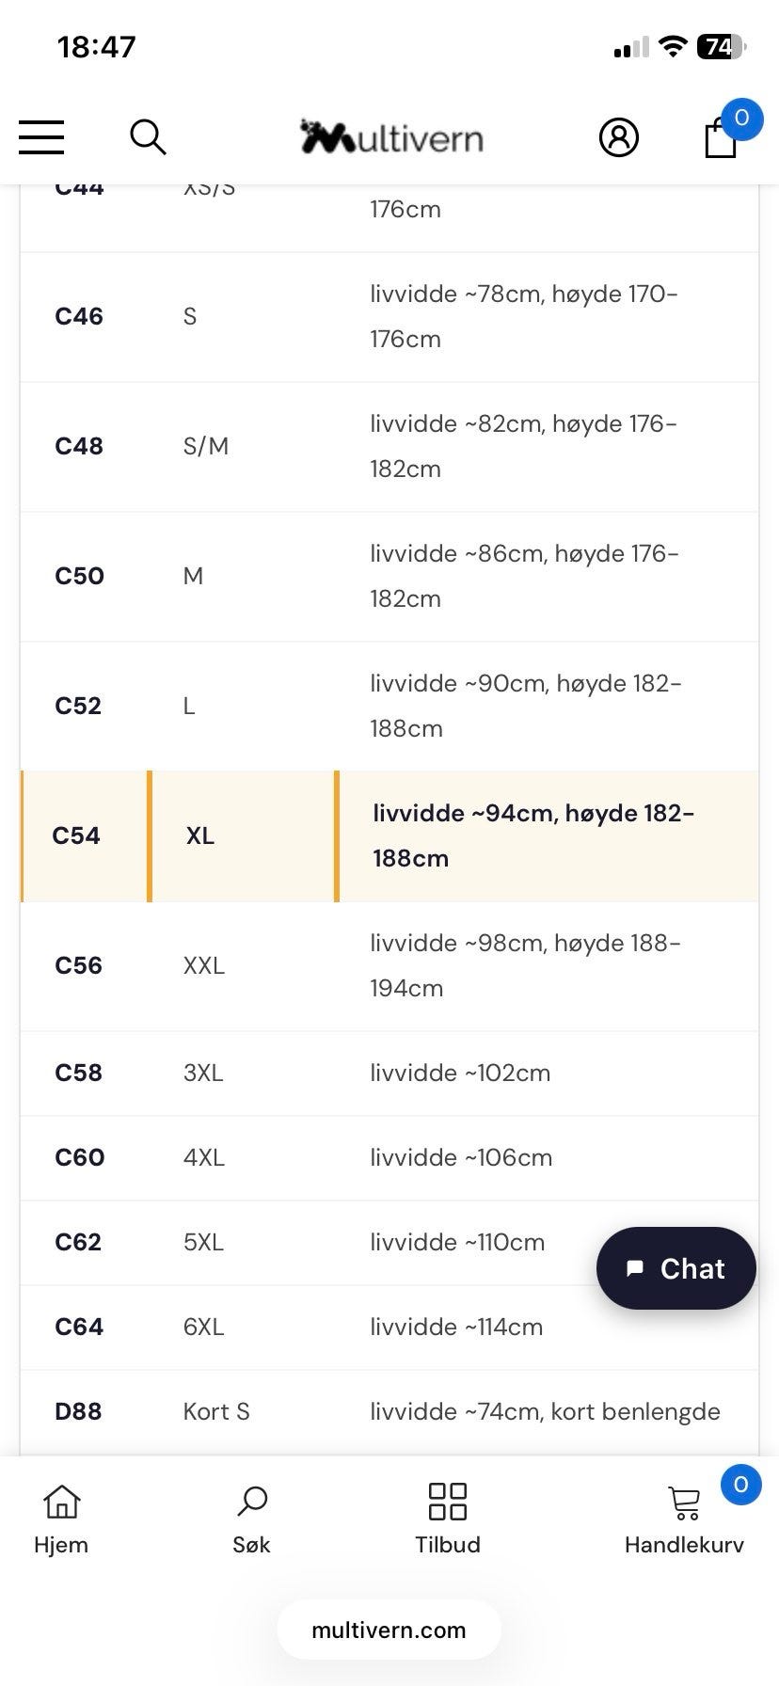779x1686 pixels.
Task: Open the Søk tab
Action: pyautogui.click(x=252, y=1519)
